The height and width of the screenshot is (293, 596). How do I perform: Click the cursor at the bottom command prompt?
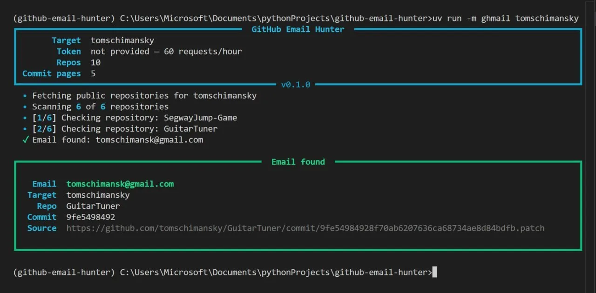coord(435,272)
